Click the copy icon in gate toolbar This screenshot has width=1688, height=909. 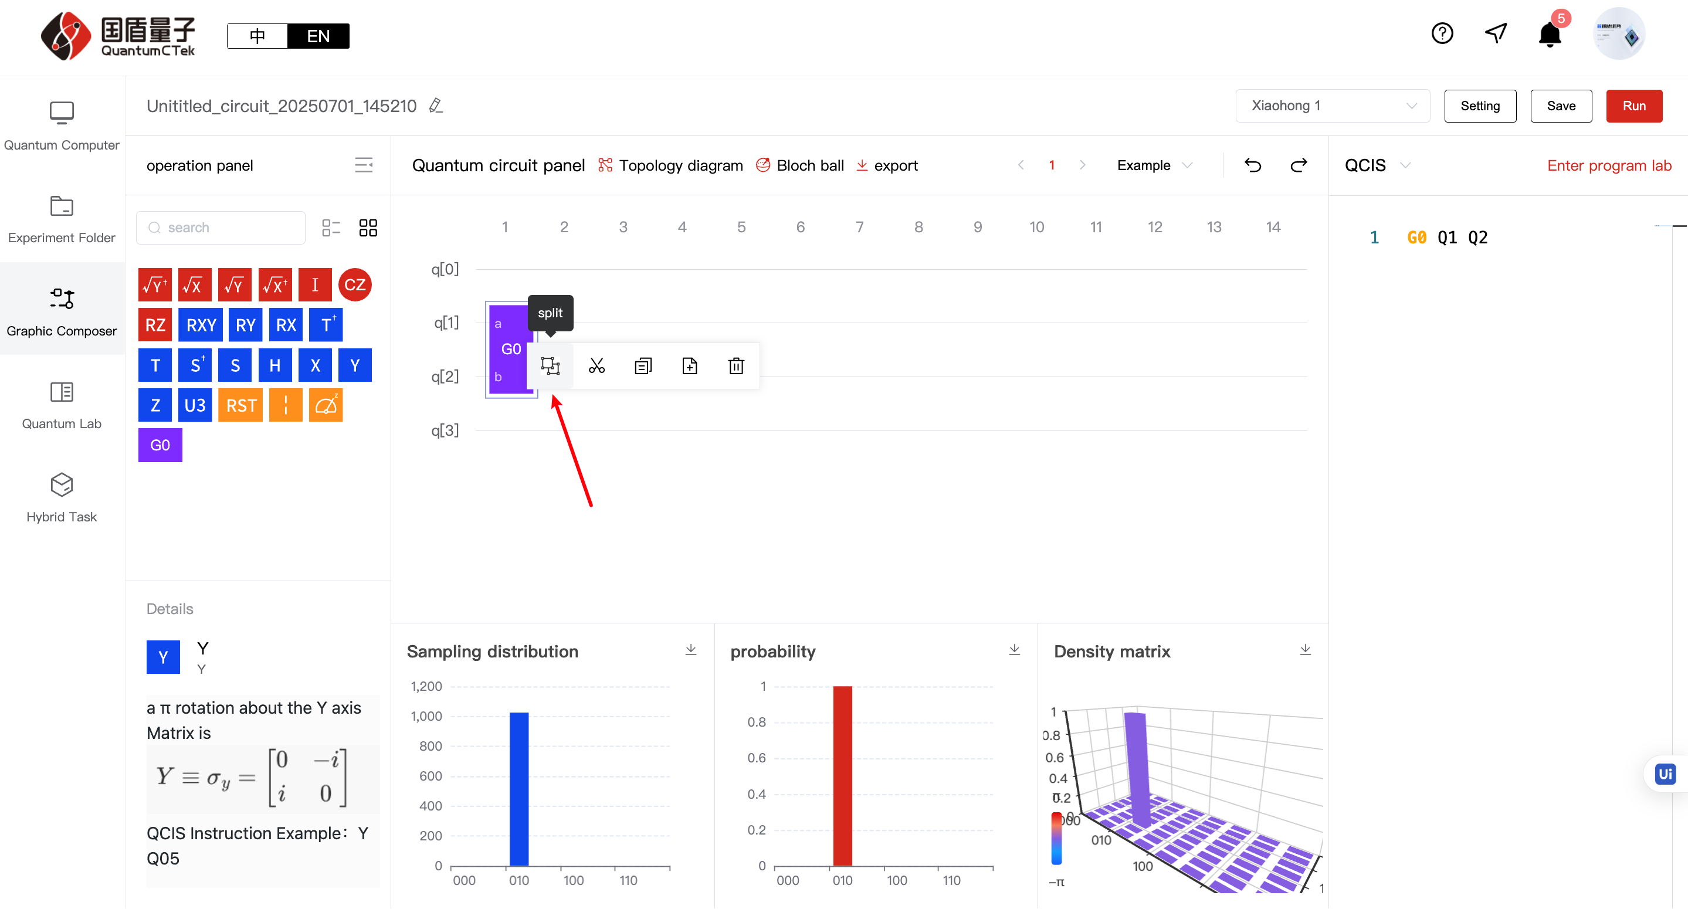coord(643,366)
